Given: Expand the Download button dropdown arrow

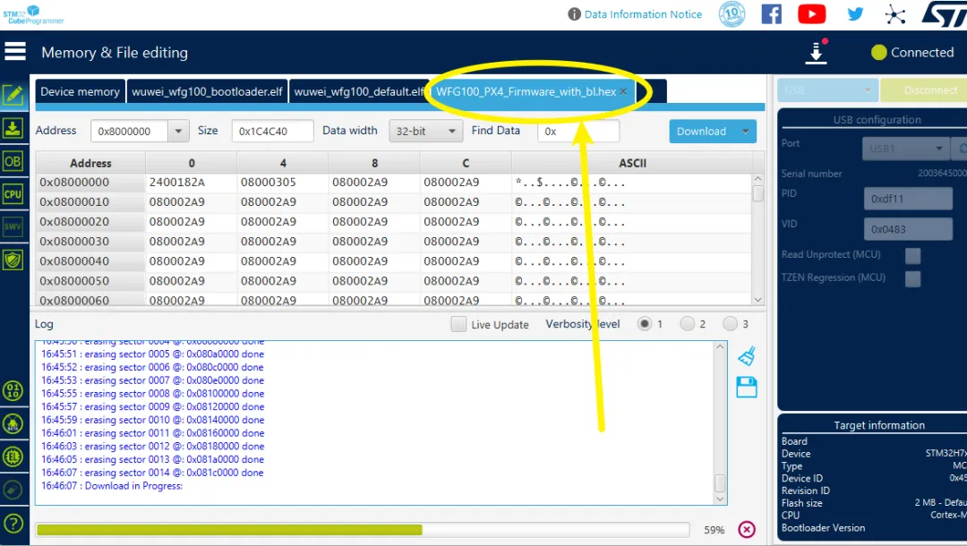Looking at the screenshot, I should click(746, 132).
